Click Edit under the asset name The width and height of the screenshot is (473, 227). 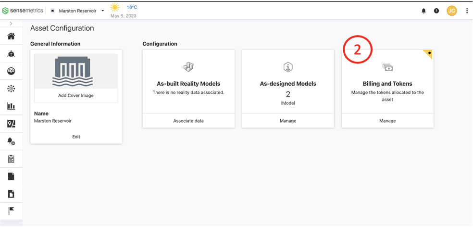point(76,137)
